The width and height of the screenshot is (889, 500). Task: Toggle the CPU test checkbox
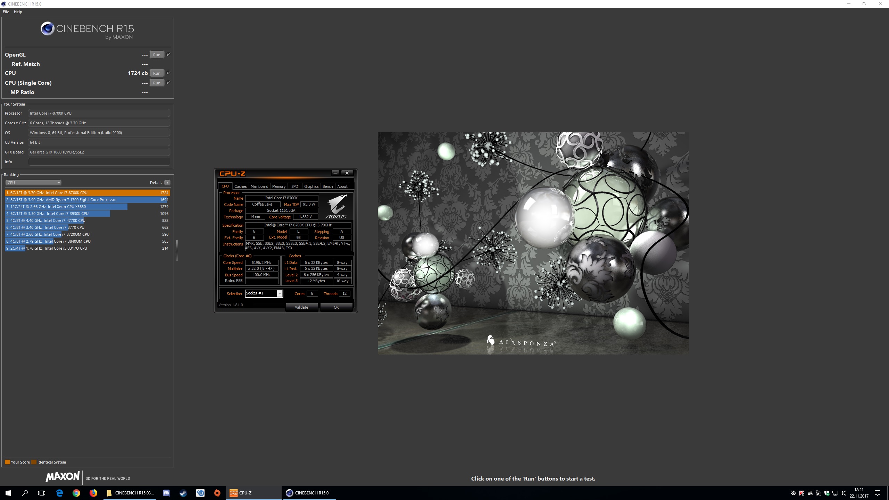tap(168, 73)
